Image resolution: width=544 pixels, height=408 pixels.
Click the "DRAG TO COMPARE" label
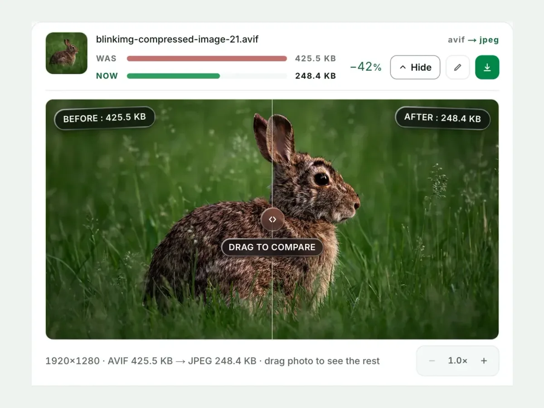[x=272, y=247]
